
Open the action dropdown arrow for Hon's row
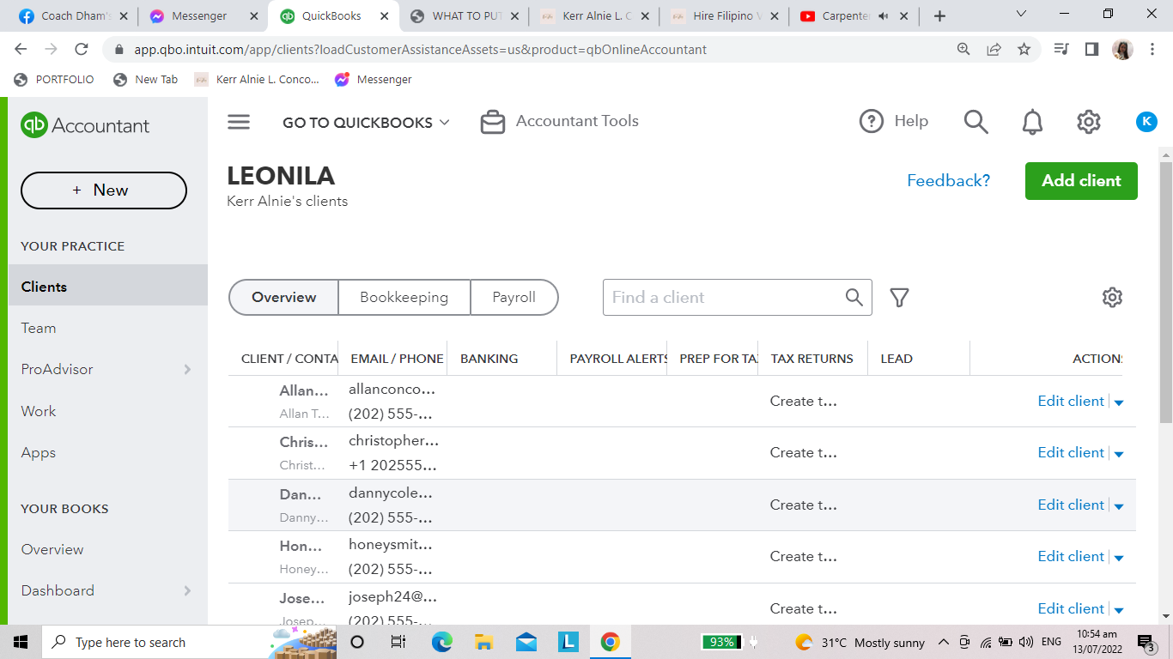tap(1119, 558)
